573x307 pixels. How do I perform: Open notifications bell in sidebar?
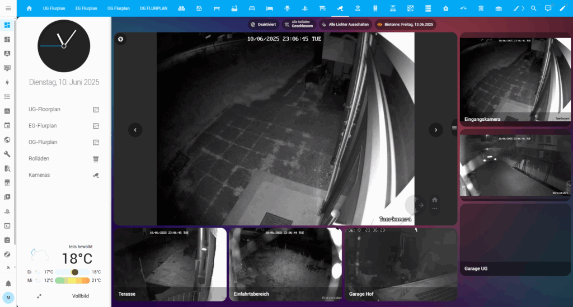point(8,284)
